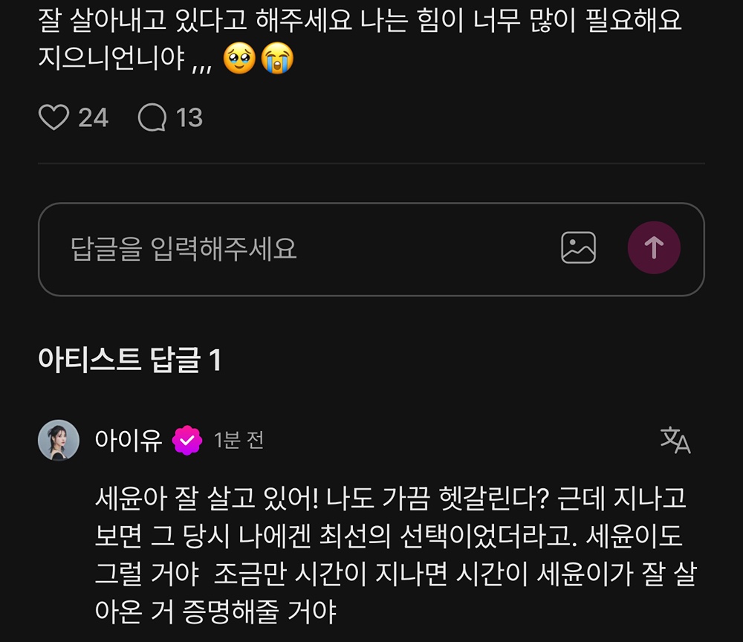
Task: Open 아이유's profile picture
Action: pyautogui.click(x=59, y=440)
